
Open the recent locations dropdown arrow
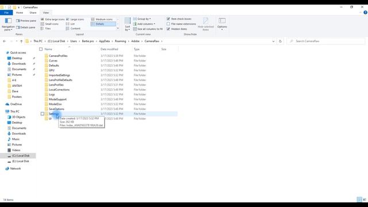[x=17, y=41]
